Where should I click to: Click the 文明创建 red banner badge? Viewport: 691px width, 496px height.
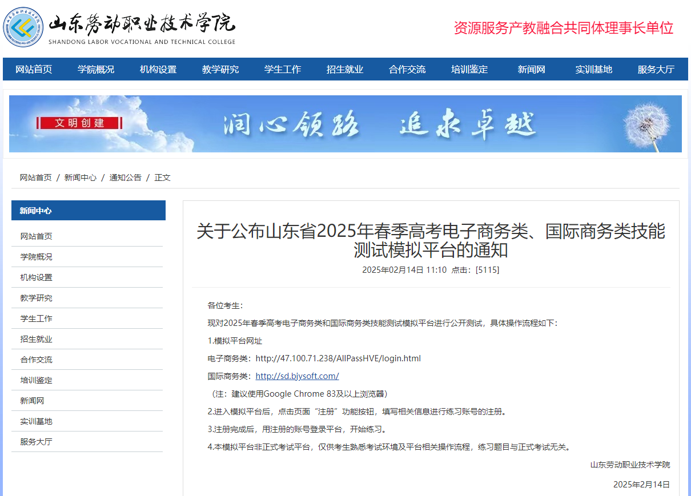point(79,123)
